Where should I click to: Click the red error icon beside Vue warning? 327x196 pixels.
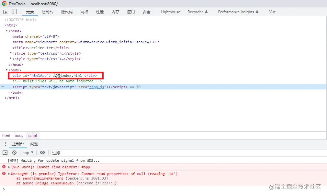click(x=4, y=167)
